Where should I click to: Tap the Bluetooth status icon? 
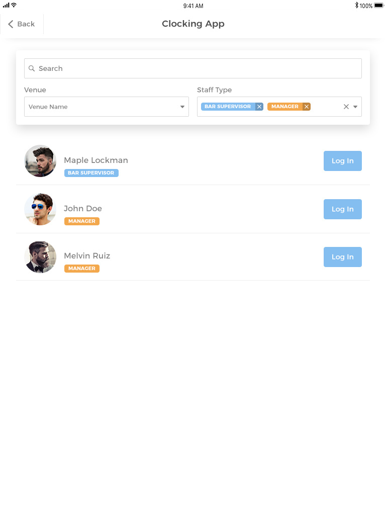pos(356,6)
